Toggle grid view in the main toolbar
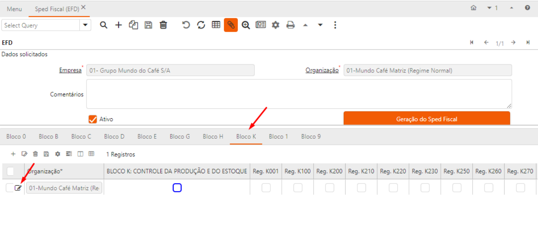The image size is (538, 226). pyautogui.click(x=216, y=25)
